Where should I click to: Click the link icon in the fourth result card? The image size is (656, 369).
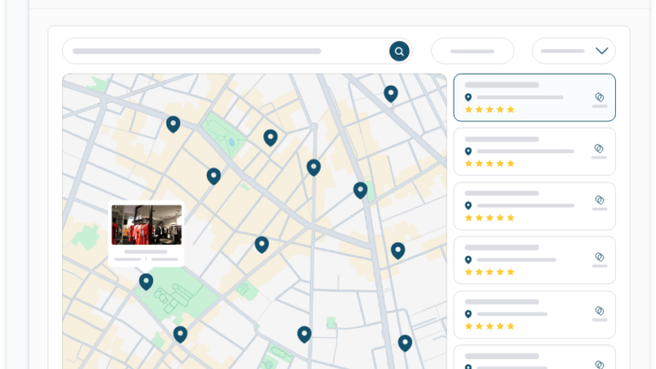pyautogui.click(x=600, y=257)
